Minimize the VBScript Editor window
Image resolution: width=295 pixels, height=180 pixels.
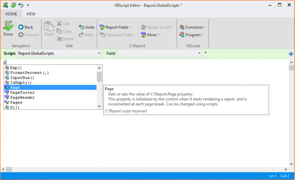click(x=270, y=5)
